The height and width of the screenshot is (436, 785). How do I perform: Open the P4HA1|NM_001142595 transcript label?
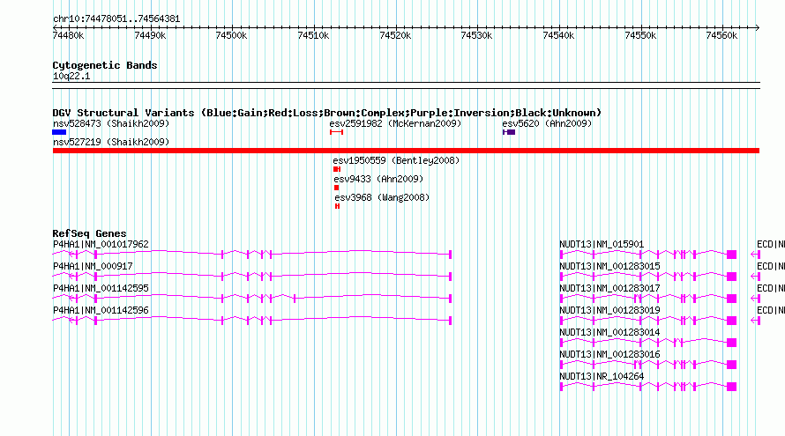[x=101, y=289]
